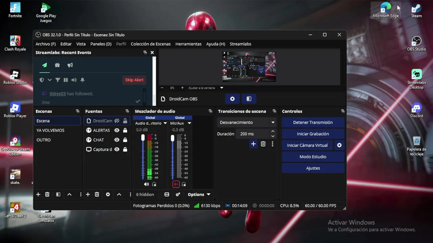Screen dimensions: 433x243
Task: Open the filter funnel in Recent Events
Action: [x=58, y=80]
